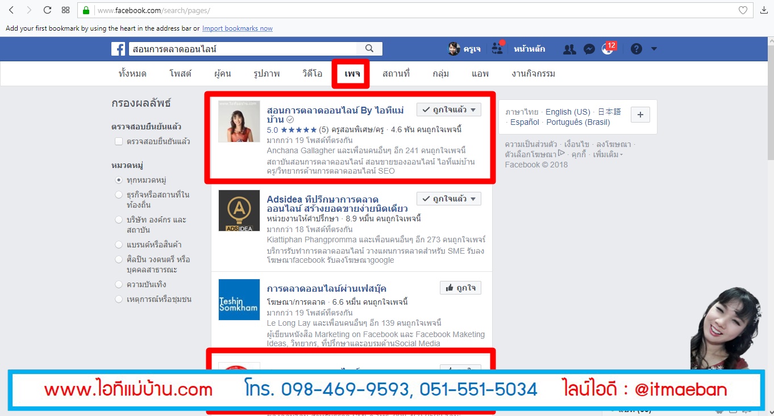Open the Adsidea page logo thumbnail
Screen dimensions: 774x416
pyautogui.click(x=239, y=211)
